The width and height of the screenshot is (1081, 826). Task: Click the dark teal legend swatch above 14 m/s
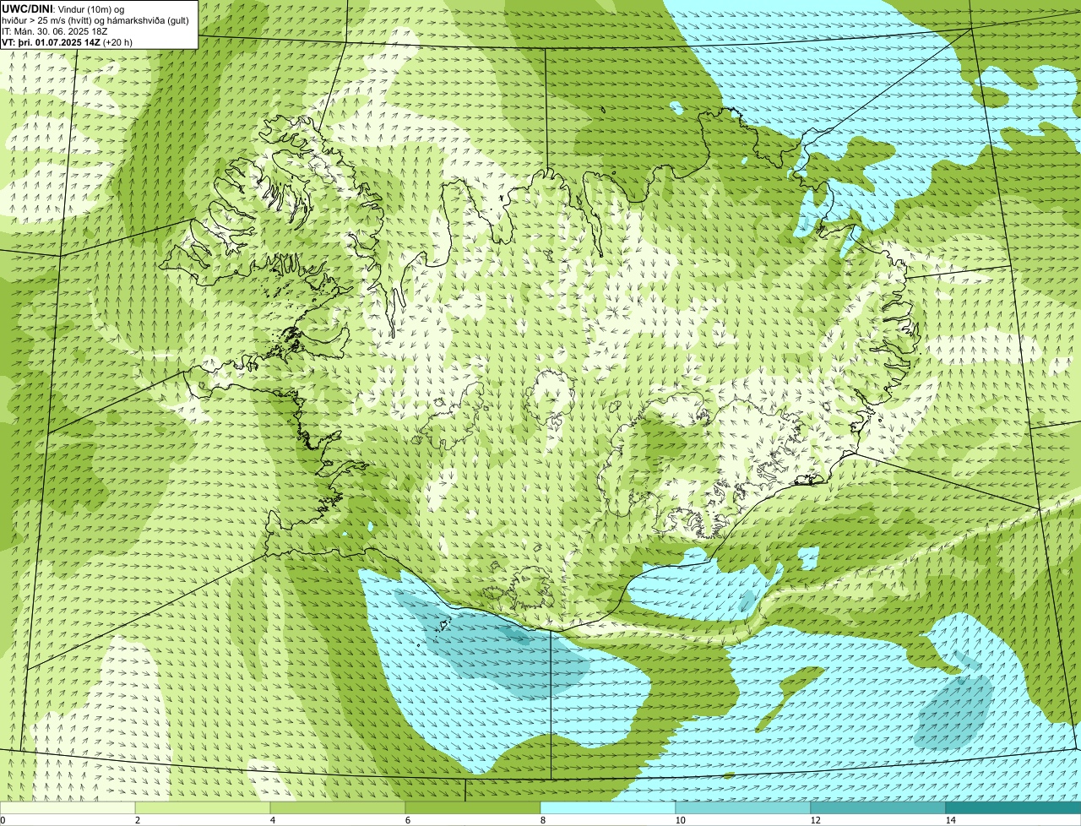pyautogui.click(x=1013, y=807)
